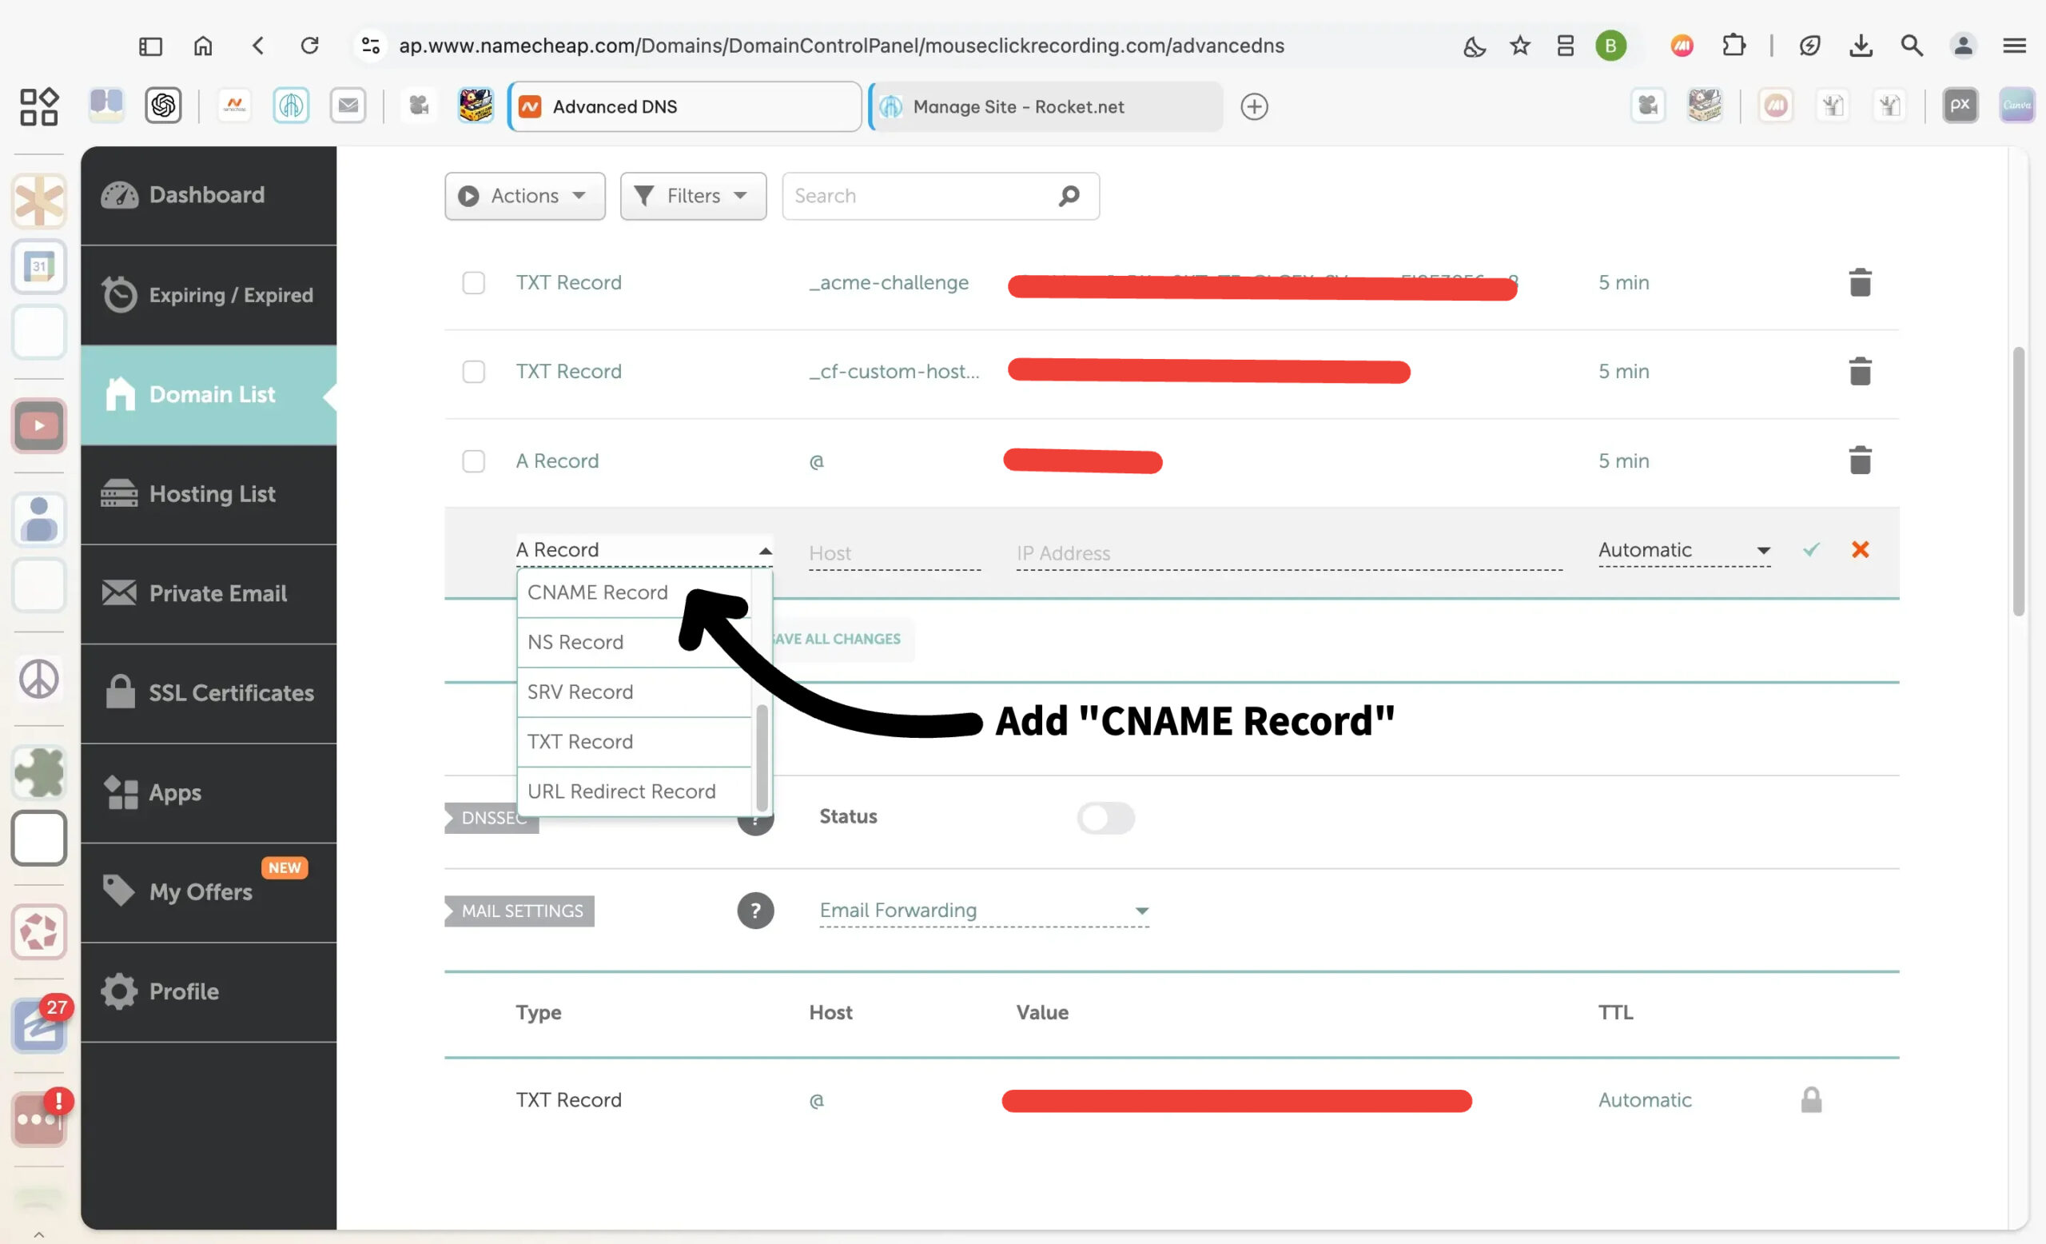Click the IP Address input field
Viewport: 2046px width, 1244px height.
click(1287, 553)
